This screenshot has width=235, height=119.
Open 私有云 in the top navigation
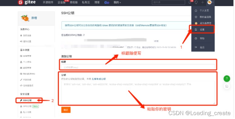pyautogui.click(x=86, y=2)
